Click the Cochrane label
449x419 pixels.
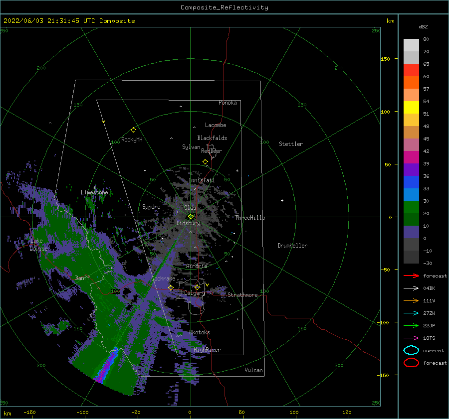tap(163, 279)
